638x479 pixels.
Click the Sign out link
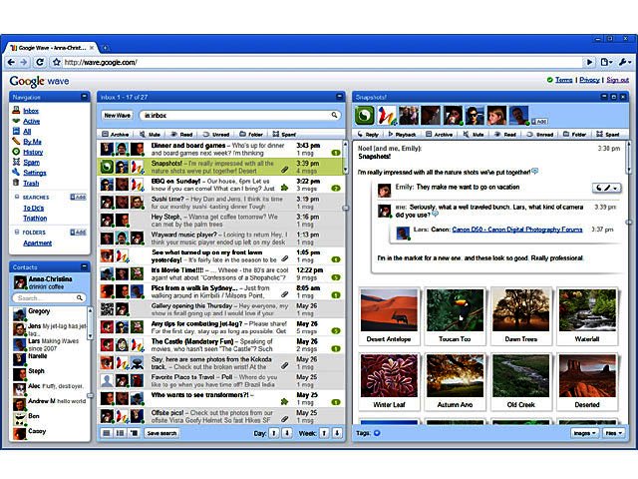tap(618, 80)
